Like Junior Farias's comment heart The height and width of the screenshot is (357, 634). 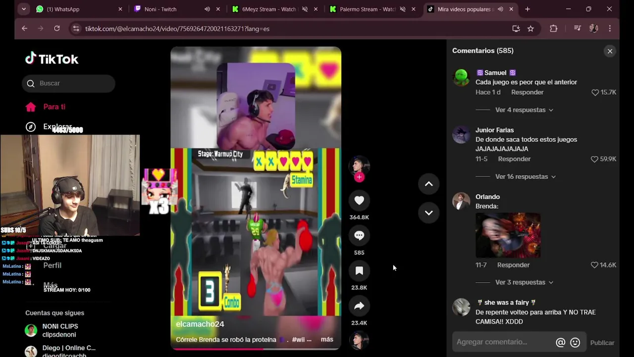594,159
